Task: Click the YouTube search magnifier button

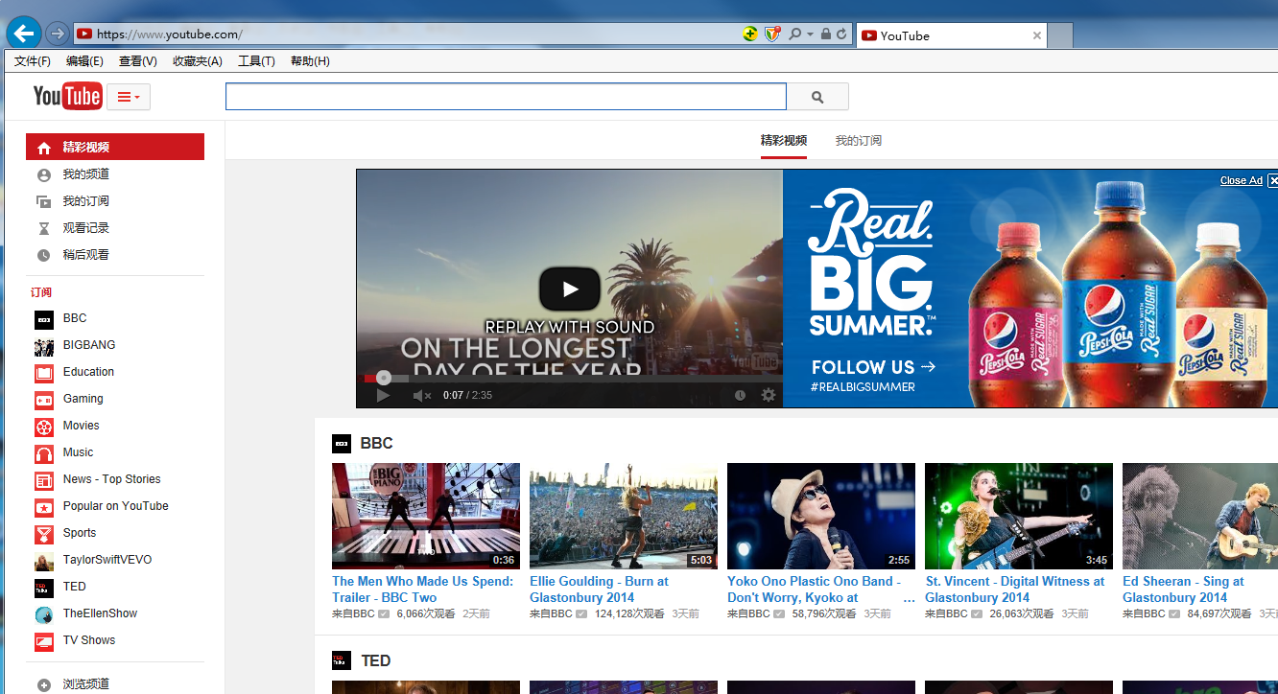Action: tap(817, 97)
